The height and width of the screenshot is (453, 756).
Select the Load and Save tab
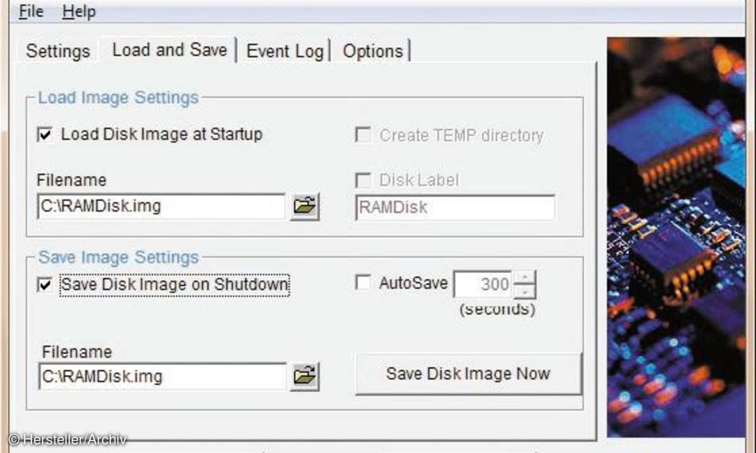coord(169,50)
